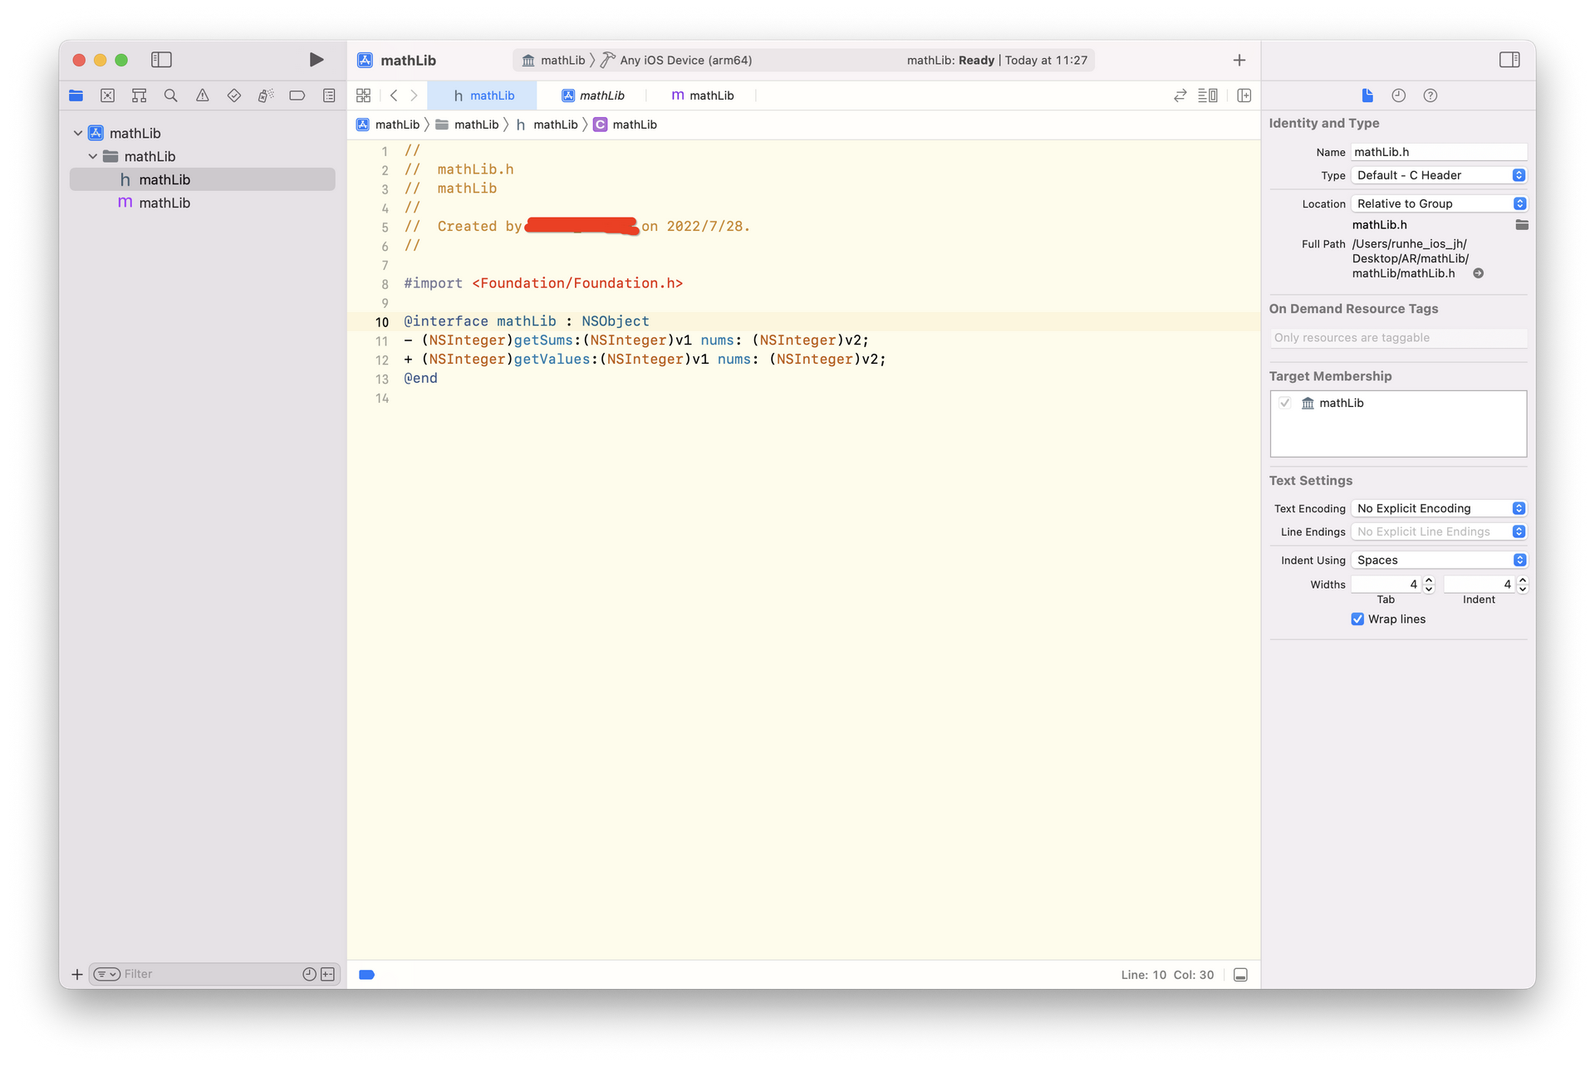
Task: Toggle Wrap lines checkbox
Action: pyautogui.click(x=1357, y=619)
